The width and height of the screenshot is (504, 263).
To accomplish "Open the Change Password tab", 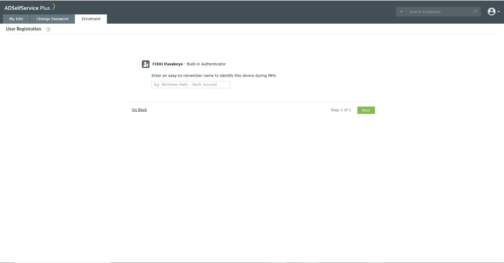I will click(52, 19).
